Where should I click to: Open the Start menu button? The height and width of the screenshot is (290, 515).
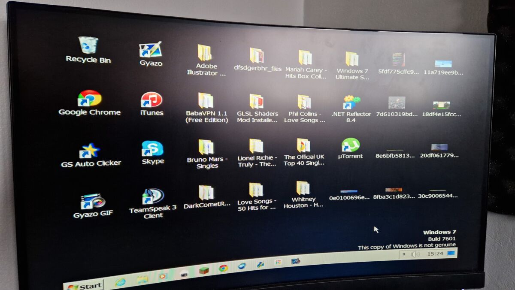click(x=84, y=286)
